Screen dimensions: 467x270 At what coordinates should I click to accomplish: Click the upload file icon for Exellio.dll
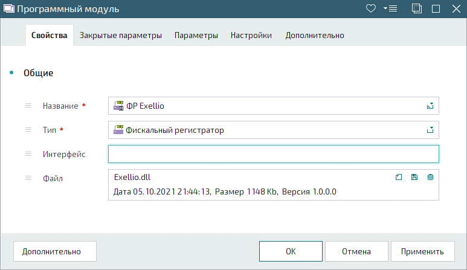398,177
